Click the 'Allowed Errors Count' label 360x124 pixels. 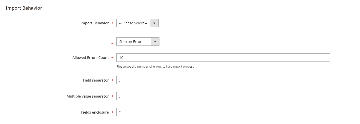91,58
